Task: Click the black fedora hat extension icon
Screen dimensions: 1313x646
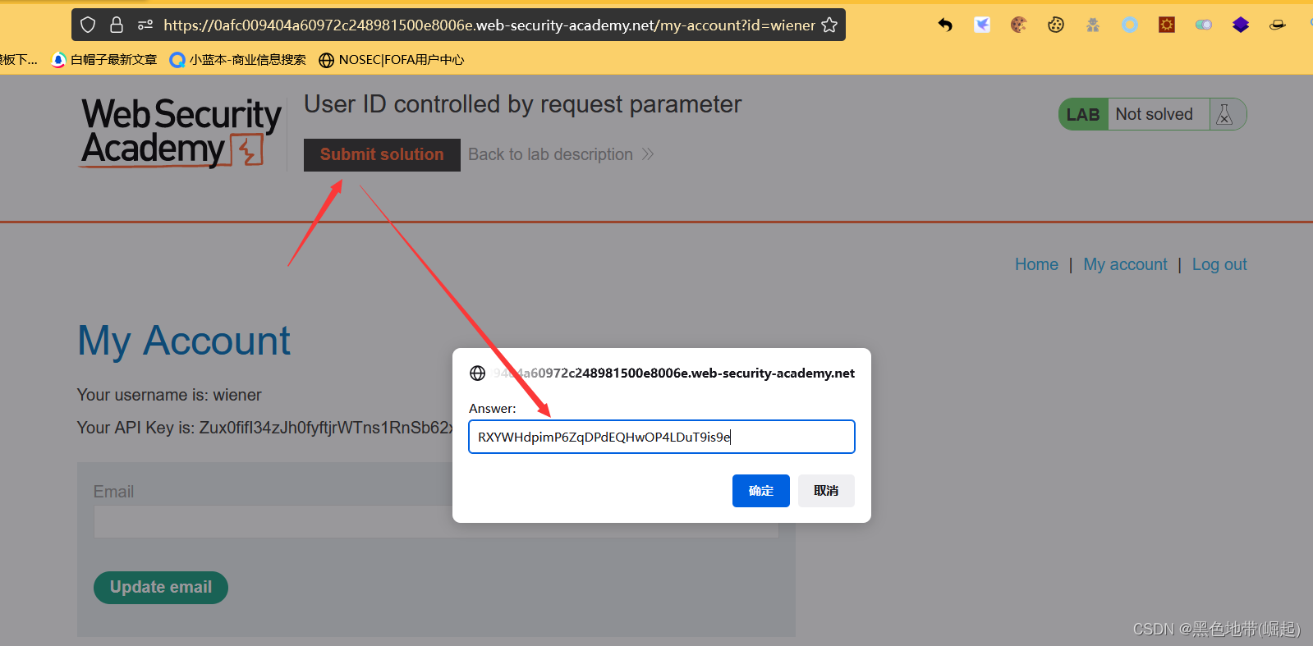Action: 1277,25
